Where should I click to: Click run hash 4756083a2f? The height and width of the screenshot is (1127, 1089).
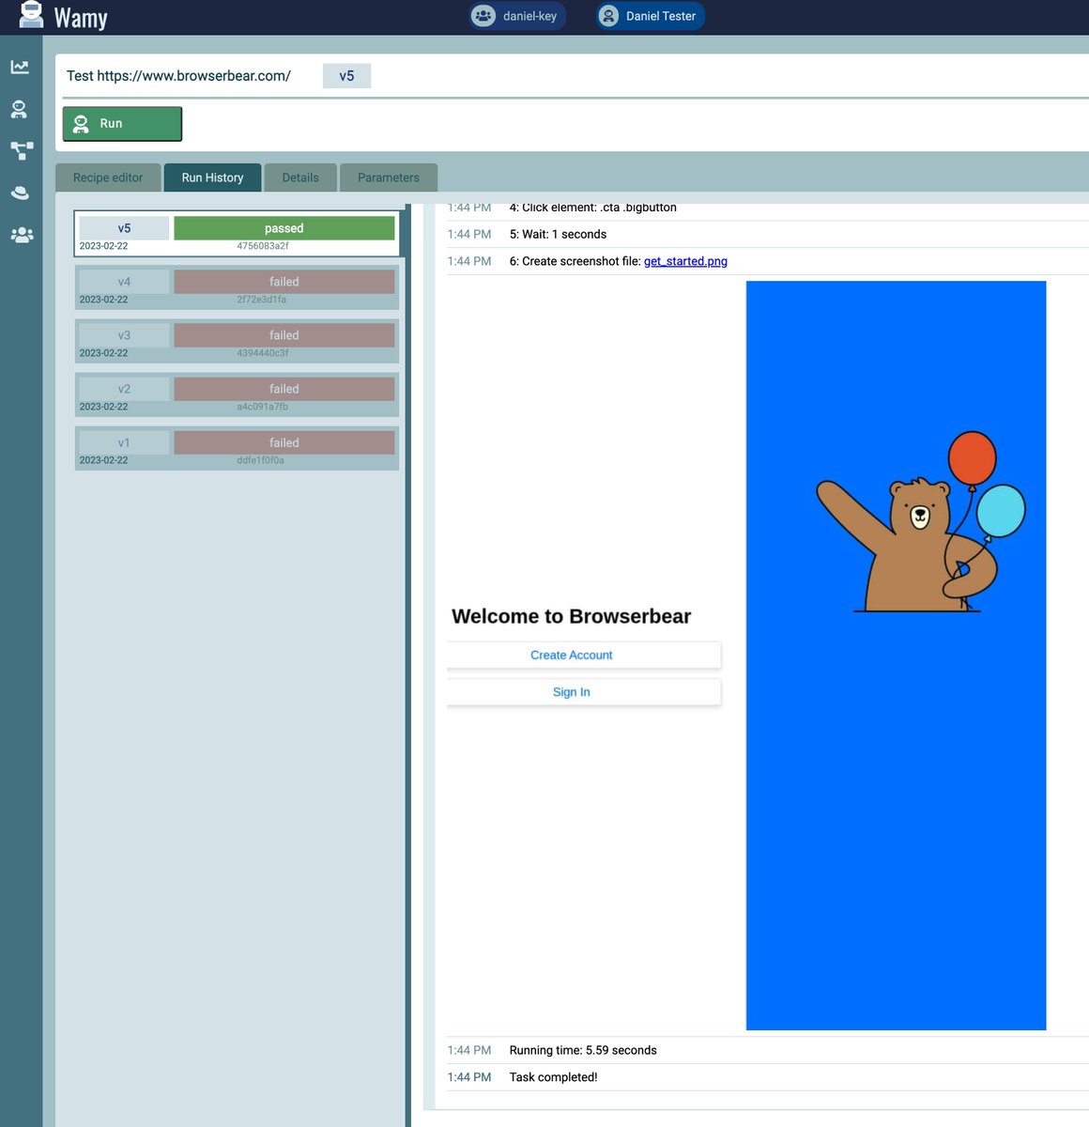point(263,246)
